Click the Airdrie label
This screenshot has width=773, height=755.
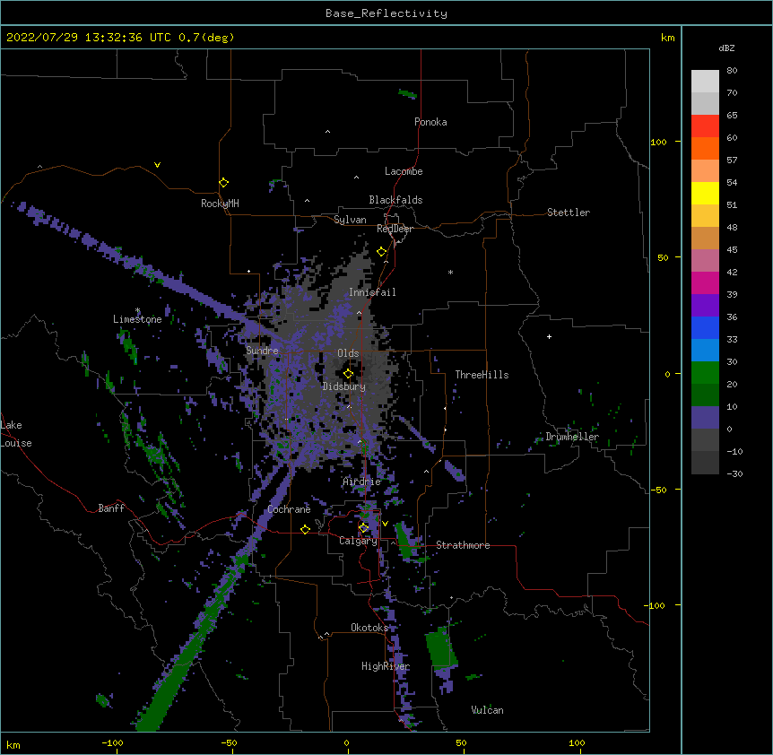coord(362,482)
